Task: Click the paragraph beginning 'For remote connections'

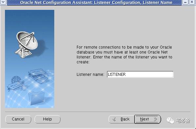Action: pyautogui.click(x=124, y=54)
